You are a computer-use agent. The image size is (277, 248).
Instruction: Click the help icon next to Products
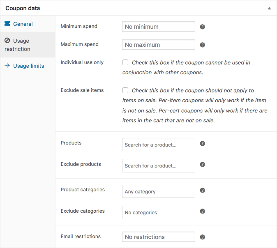(x=202, y=144)
